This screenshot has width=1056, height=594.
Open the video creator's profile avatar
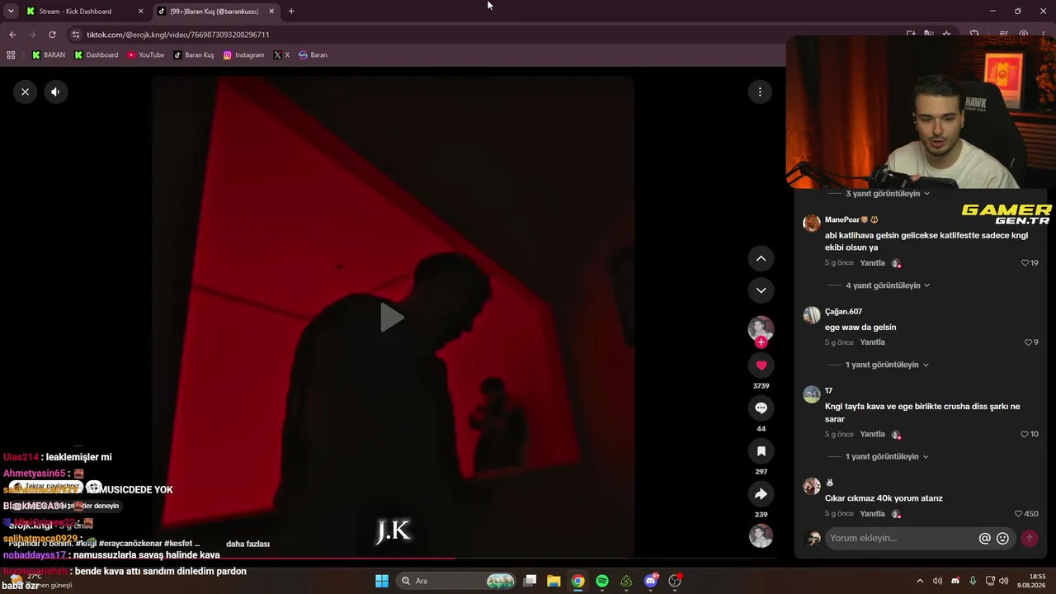pos(761,328)
